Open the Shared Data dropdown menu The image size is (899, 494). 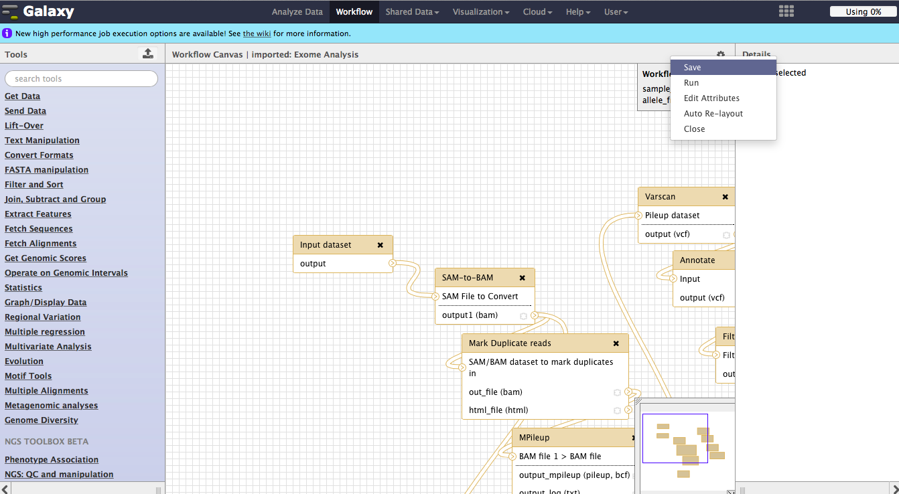[x=412, y=11]
